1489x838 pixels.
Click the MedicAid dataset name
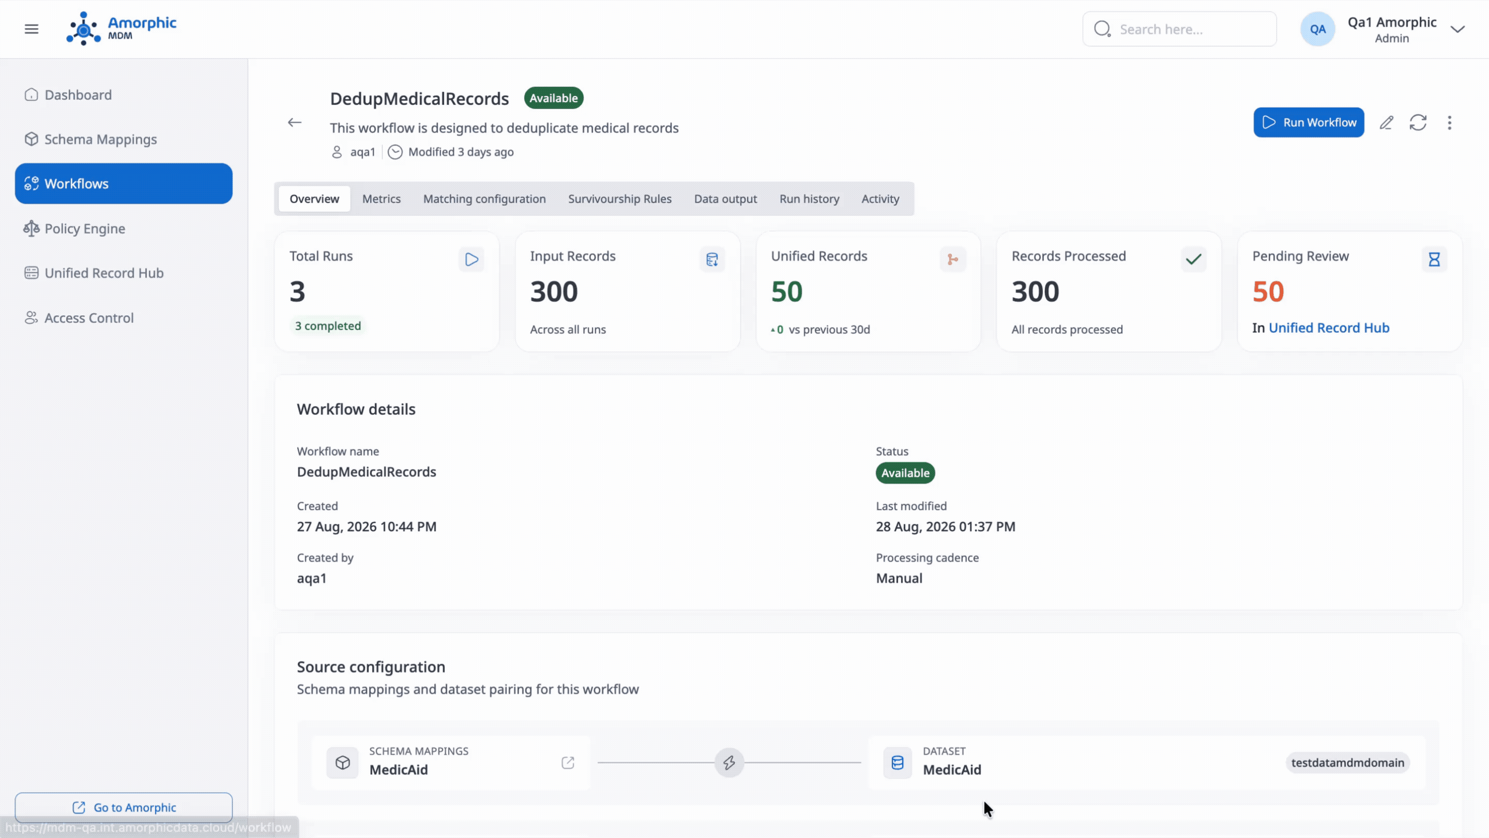pos(951,770)
